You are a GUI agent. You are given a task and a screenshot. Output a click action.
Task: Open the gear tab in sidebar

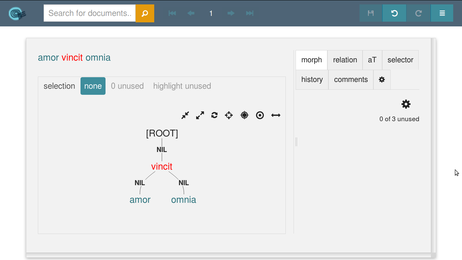382,80
